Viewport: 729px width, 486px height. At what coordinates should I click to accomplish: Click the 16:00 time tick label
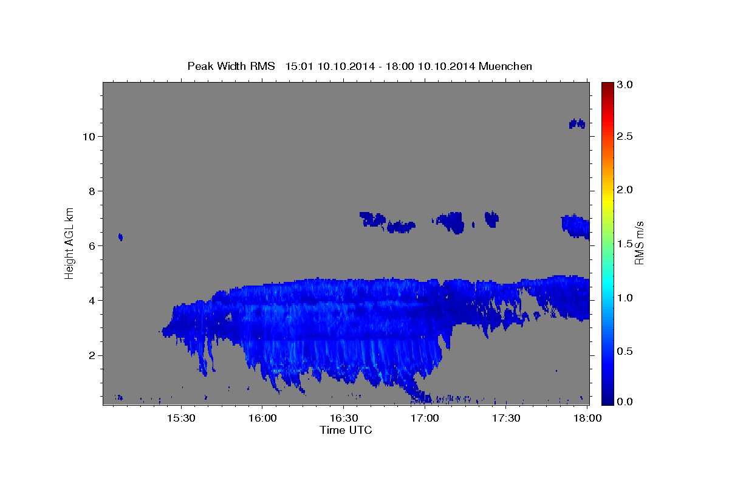pyautogui.click(x=262, y=419)
